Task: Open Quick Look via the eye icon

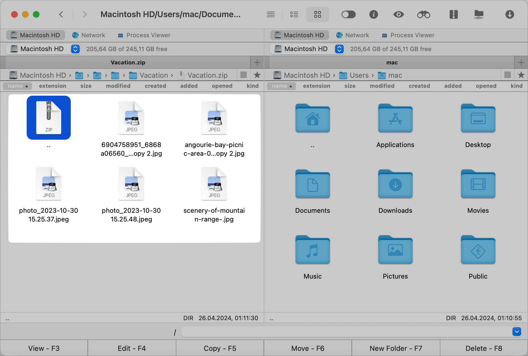Action: click(x=398, y=14)
